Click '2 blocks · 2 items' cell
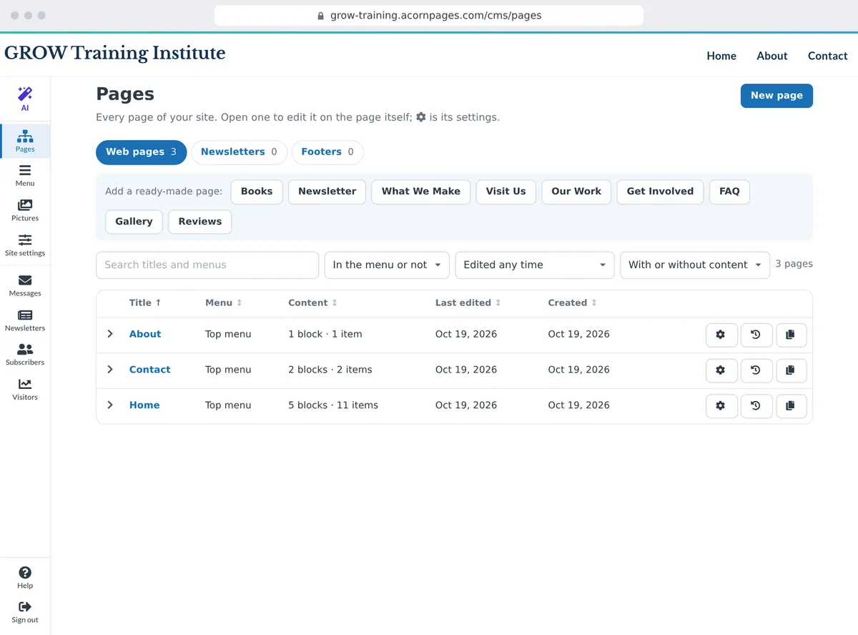Image resolution: width=858 pixels, height=635 pixels. [330, 370]
